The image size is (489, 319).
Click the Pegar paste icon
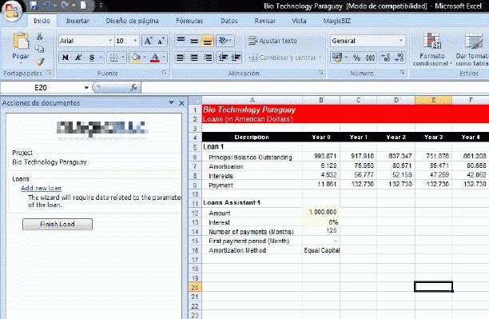21,42
